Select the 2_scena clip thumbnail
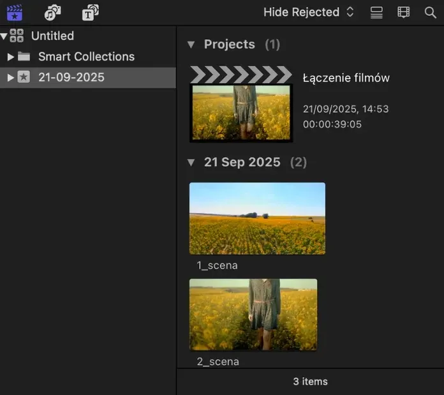 coord(253,315)
